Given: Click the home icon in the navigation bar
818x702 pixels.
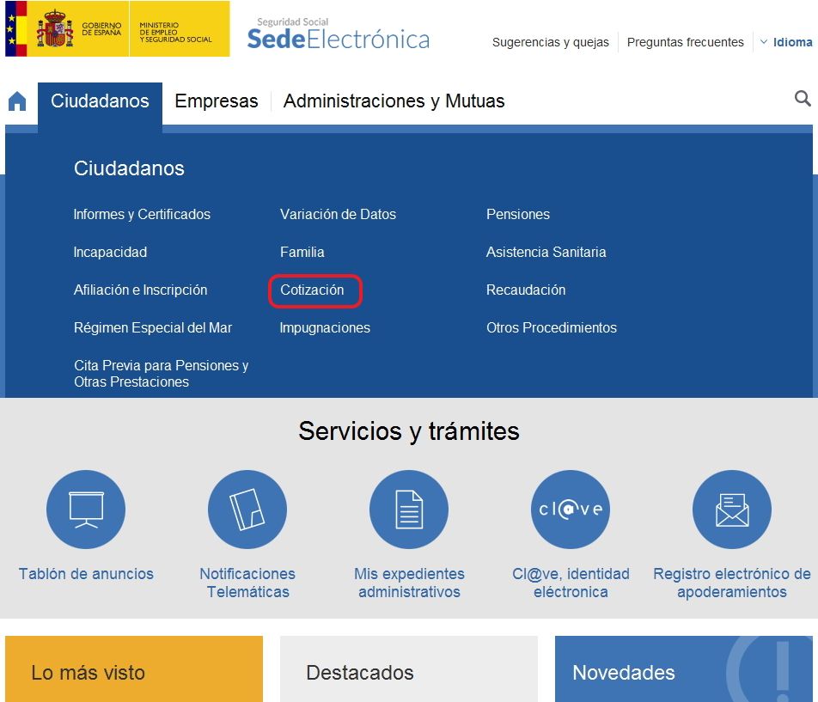Looking at the screenshot, I should (15, 101).
